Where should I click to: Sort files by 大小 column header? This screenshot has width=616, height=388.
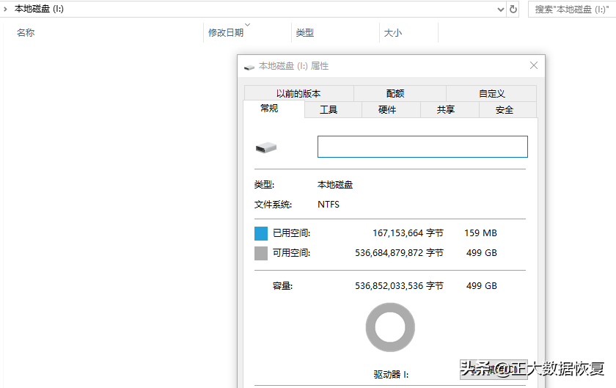[x=393, y=32]
